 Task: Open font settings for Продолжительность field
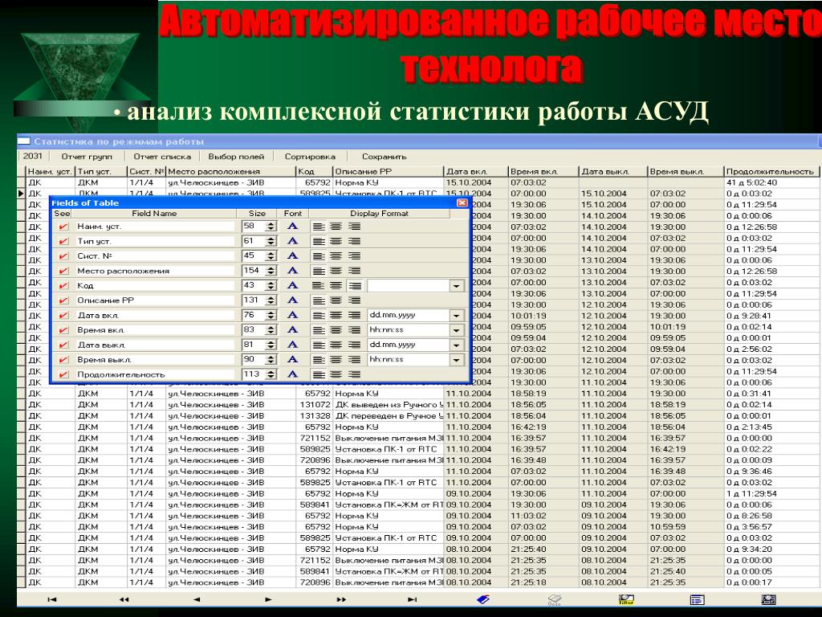pyautogui.click(x=292, y=374)
